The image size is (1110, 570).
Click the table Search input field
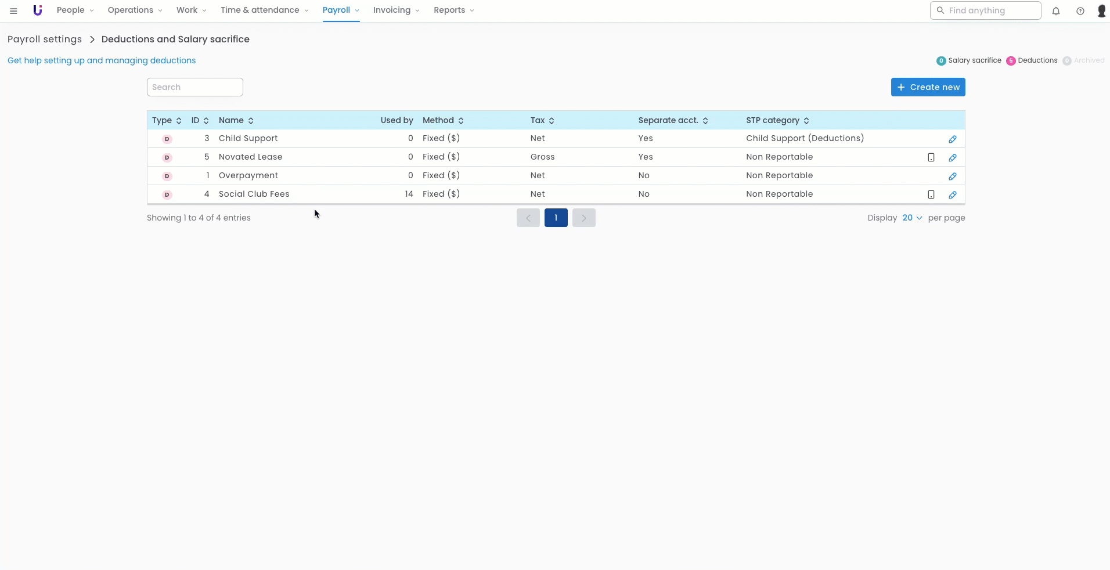[194, 87]
